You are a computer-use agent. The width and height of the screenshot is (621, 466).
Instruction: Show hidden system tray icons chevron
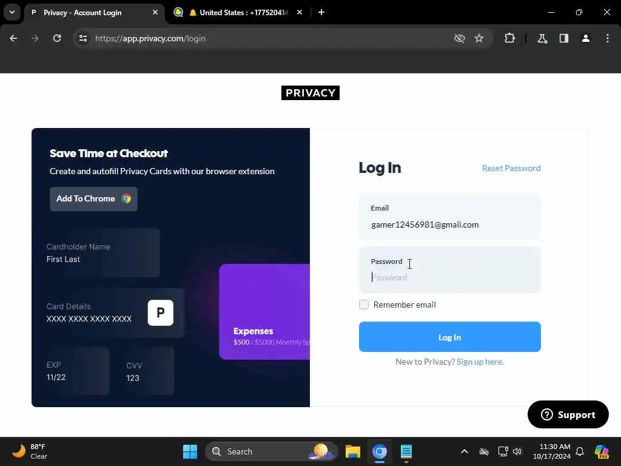coord(465,451)
